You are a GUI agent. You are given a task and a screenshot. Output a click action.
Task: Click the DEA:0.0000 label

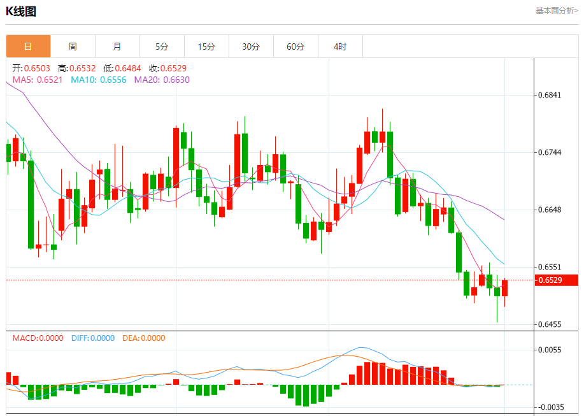(x=144, y=338)
